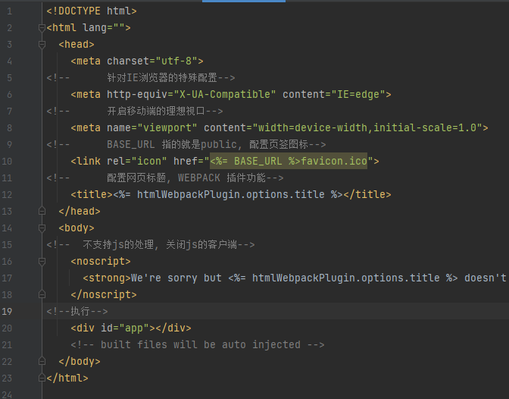Click line number 19 in the gutter
The height and width of the screenshot is (399, 509).
8,311
